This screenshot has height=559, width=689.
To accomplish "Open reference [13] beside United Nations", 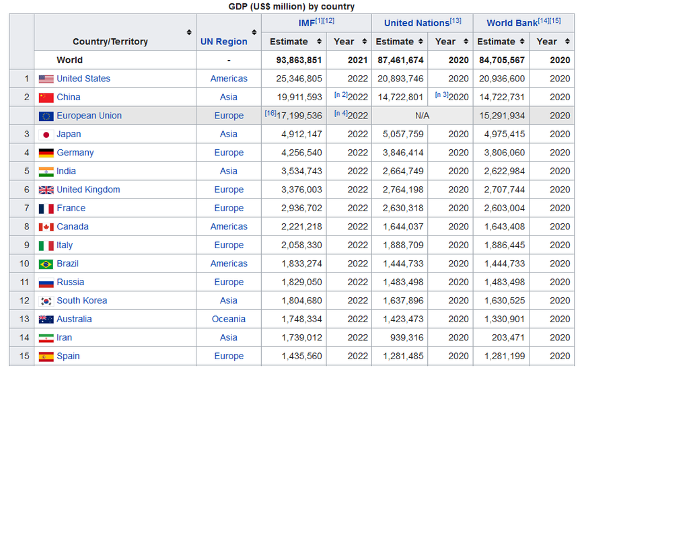I will (x=456, y=21).
